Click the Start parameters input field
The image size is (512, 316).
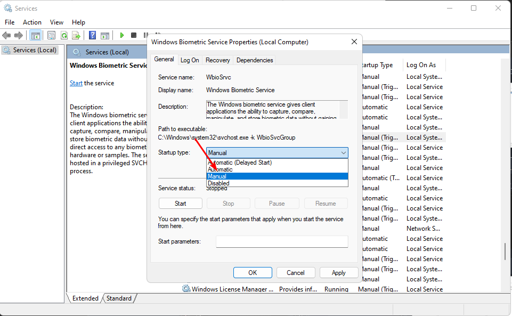(x=282, y=241)
